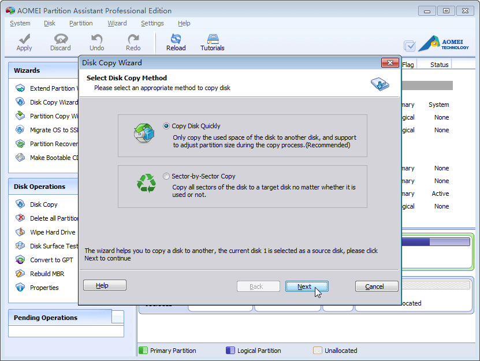
Task: Click the Apply toolbar icon
Action: (24, 42)
